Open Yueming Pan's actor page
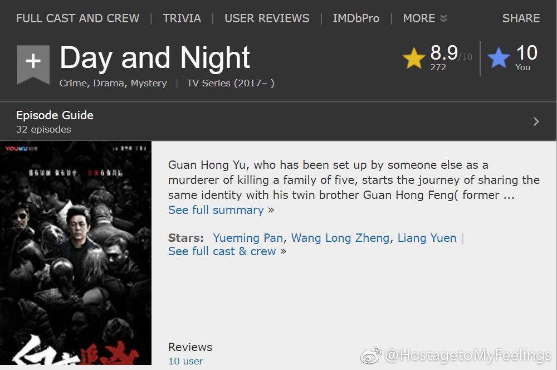The image size is (557, 370). pyautogui.click(x=248, y=238)
